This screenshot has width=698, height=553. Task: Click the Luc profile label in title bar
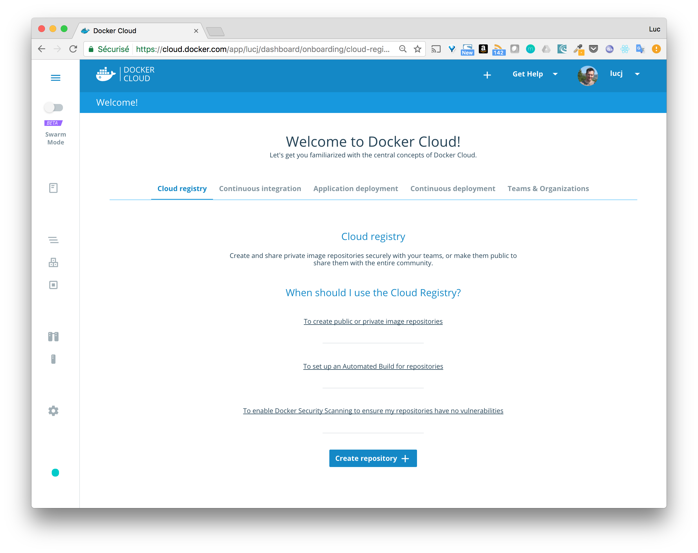click(654, 29)
